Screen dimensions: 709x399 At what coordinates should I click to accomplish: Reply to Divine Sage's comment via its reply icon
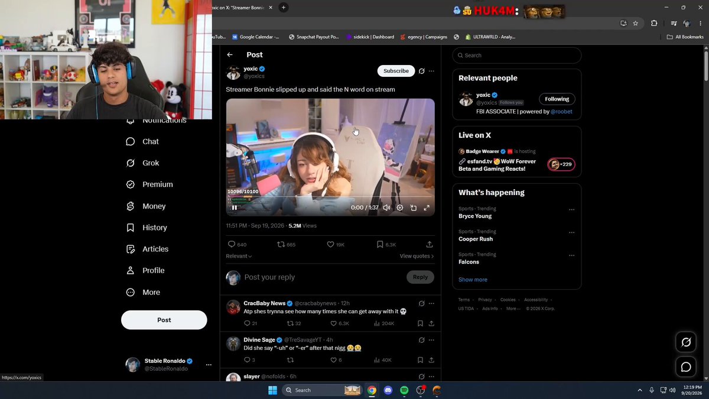[249, 360]
